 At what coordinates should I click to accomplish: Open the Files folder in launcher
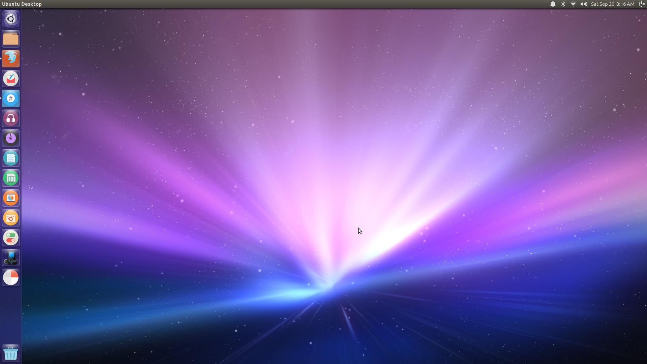click(x=11, y=39)
